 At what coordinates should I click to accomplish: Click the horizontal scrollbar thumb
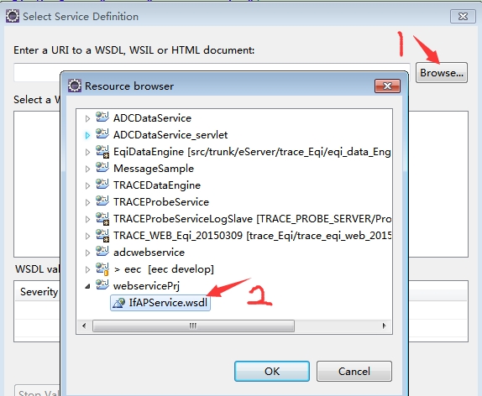[193, 326]
